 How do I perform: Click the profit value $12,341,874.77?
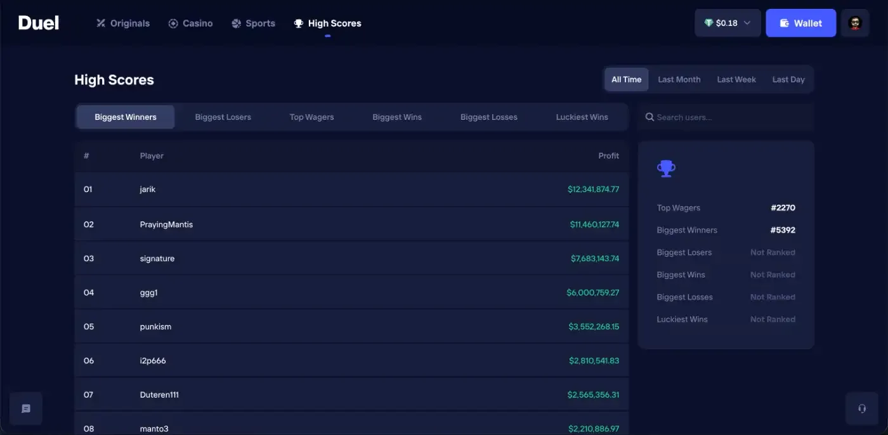pos(593,189)
